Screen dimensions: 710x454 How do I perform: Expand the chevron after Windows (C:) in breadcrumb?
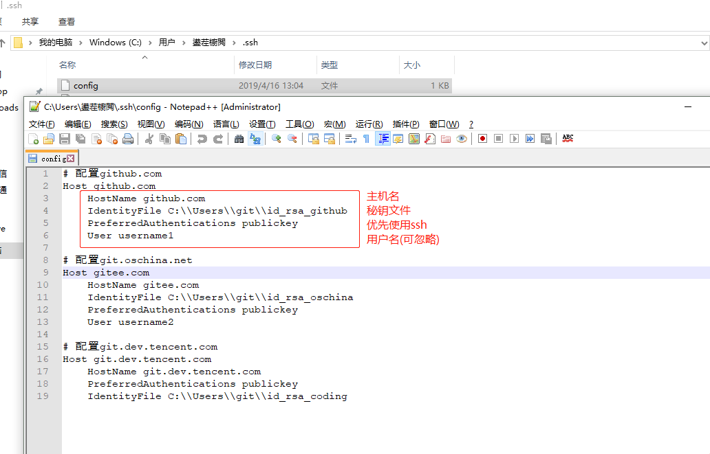[x=150, y=43]
